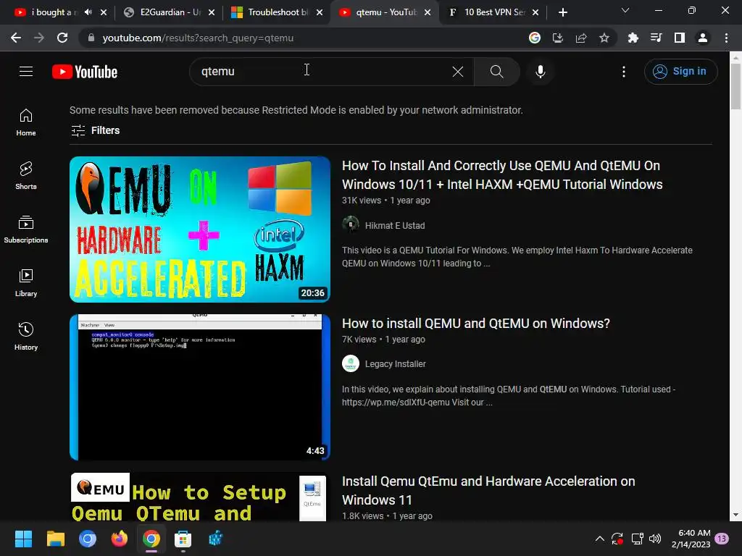
Task: Open 'How to install QEMU and QtEMU on Windows?'
Action: point(475,324)
